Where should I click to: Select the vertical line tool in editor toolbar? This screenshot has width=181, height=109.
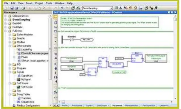tap(56, 73)
